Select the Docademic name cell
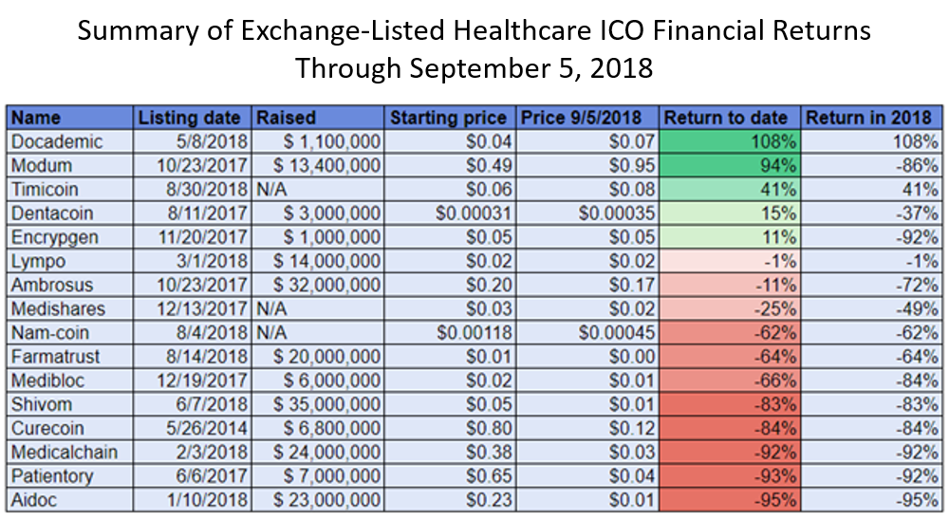Viewport: 949px width, 520px height. pyautogui.click(x=70, y=141)
